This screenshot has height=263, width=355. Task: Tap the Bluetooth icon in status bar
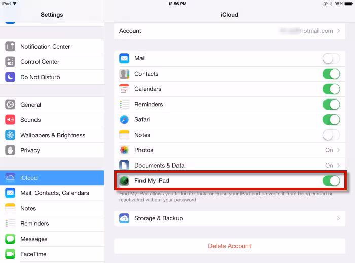[x=331, y=4]
